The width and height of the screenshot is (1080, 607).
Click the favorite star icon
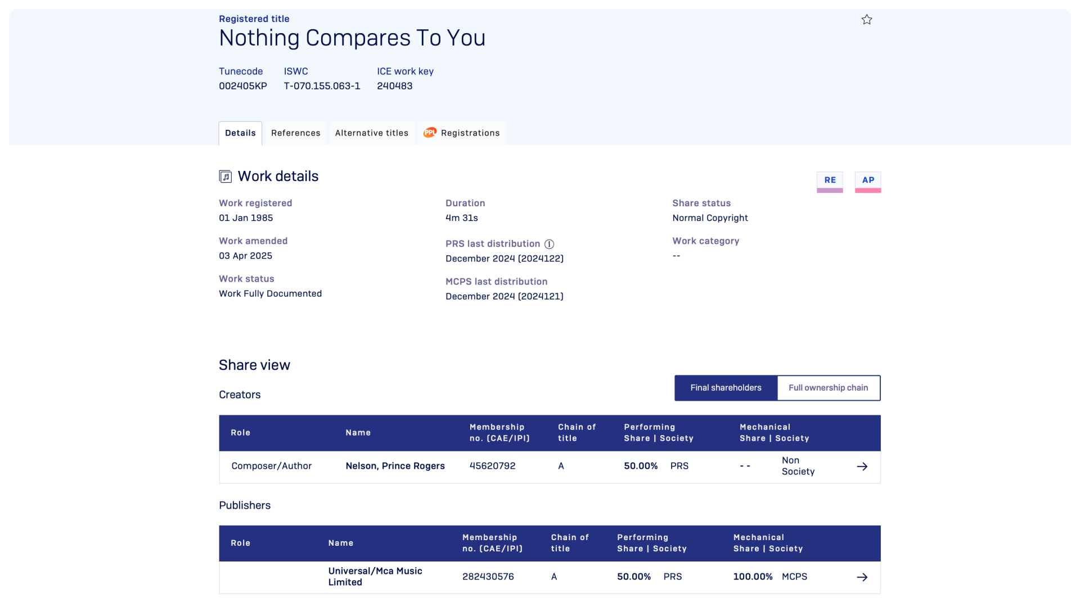pyautogui.click(x=867, y=20)
